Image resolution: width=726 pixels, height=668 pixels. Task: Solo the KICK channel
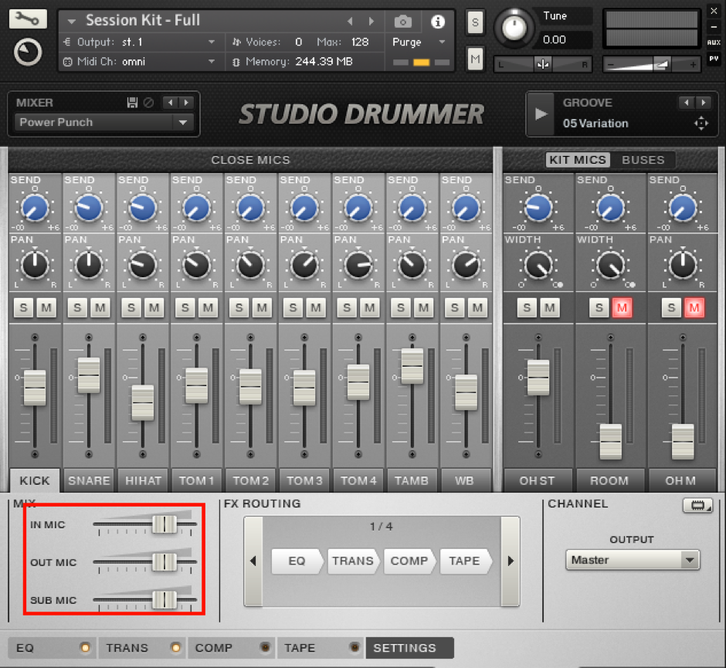[x=23, y=309]
